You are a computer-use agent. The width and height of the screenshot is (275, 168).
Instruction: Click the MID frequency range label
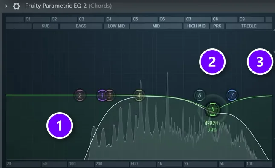[x=156, y=26]
